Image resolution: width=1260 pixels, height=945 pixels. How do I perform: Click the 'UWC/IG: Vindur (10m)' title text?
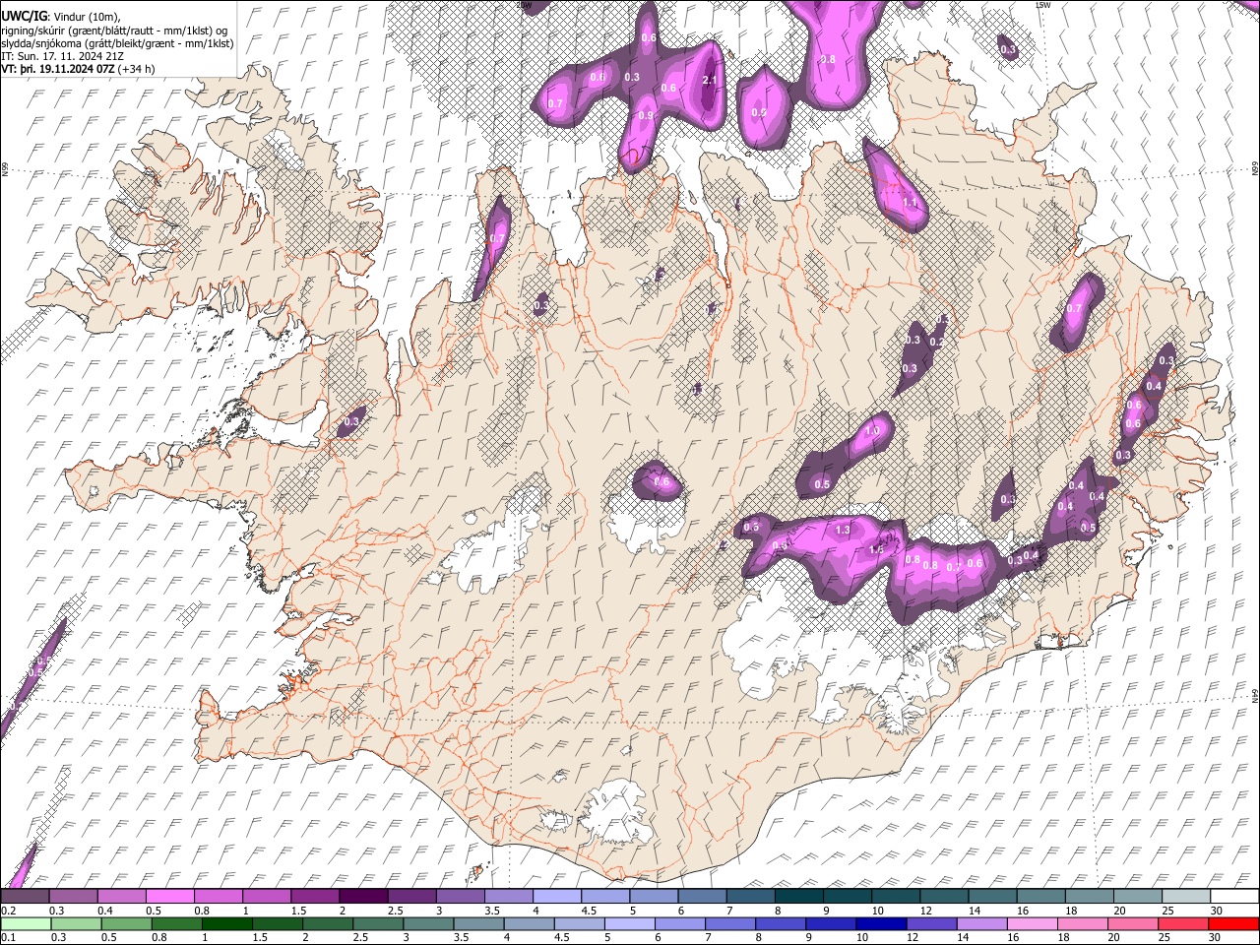60,17
